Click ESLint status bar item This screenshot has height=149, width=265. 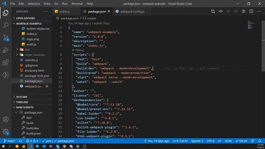241,141
